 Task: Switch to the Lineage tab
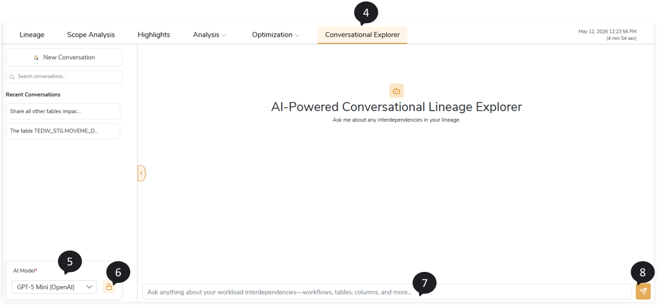click(x=32, y=35)
